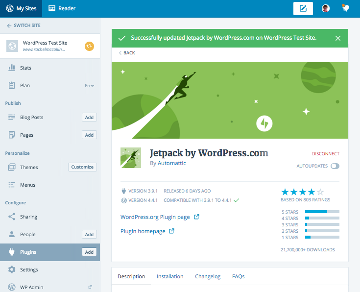Click the Themes layout icon
360x292 pixels.
click(x=12, y=167)
